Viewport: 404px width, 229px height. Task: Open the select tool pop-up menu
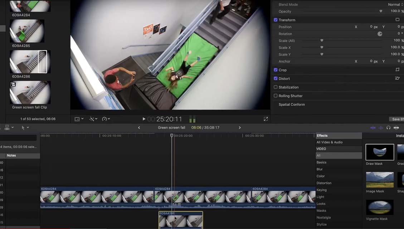coord(25,128)
